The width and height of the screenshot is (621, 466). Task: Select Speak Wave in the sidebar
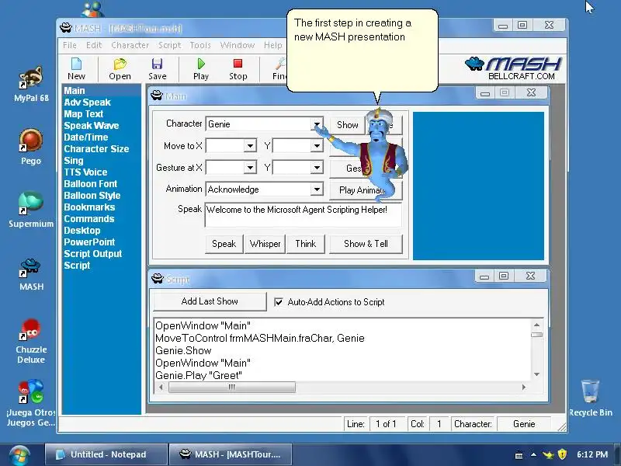tap(92, 126)
